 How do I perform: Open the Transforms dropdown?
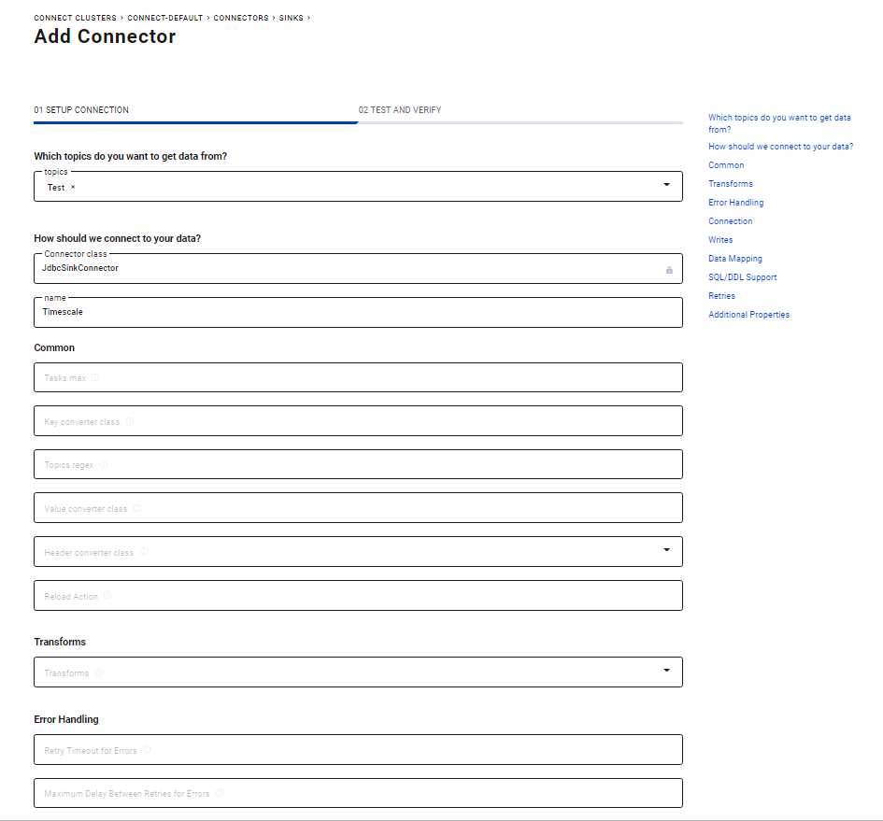point(666,671)
